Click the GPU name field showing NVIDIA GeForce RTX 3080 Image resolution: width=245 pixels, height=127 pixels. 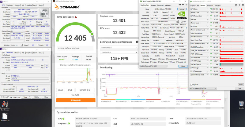click(163, 9)
